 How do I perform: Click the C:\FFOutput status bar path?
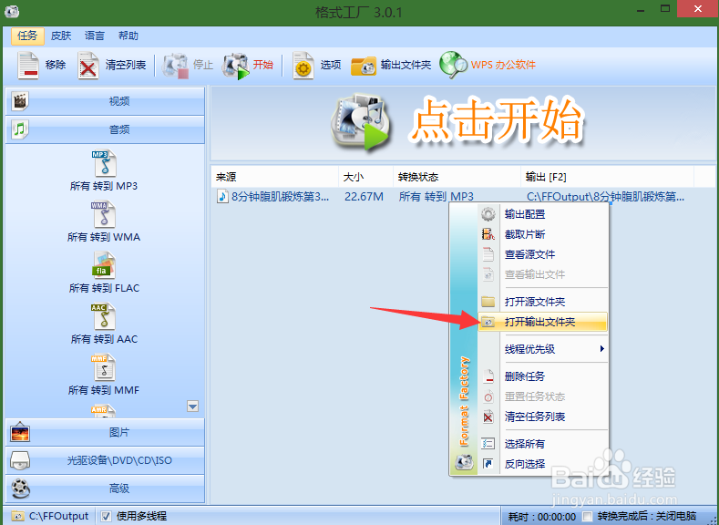point(58,516)
